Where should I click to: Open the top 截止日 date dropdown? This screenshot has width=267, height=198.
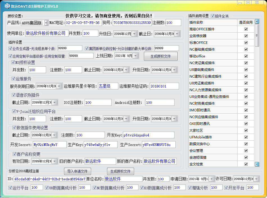pyautogui.click(x=177, y=34)
